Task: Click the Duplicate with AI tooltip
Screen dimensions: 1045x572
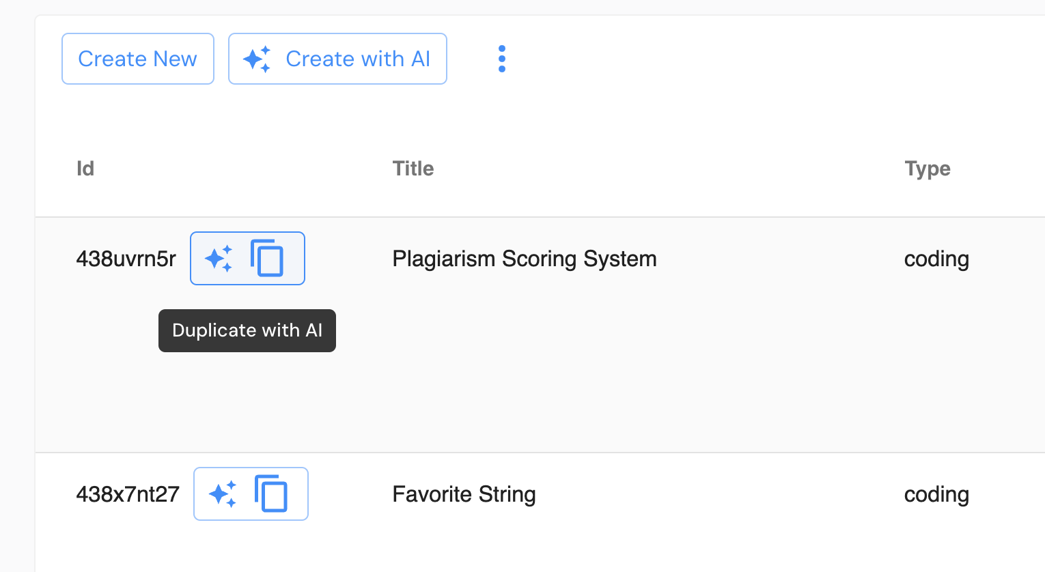Action: (x=247, y=330)
